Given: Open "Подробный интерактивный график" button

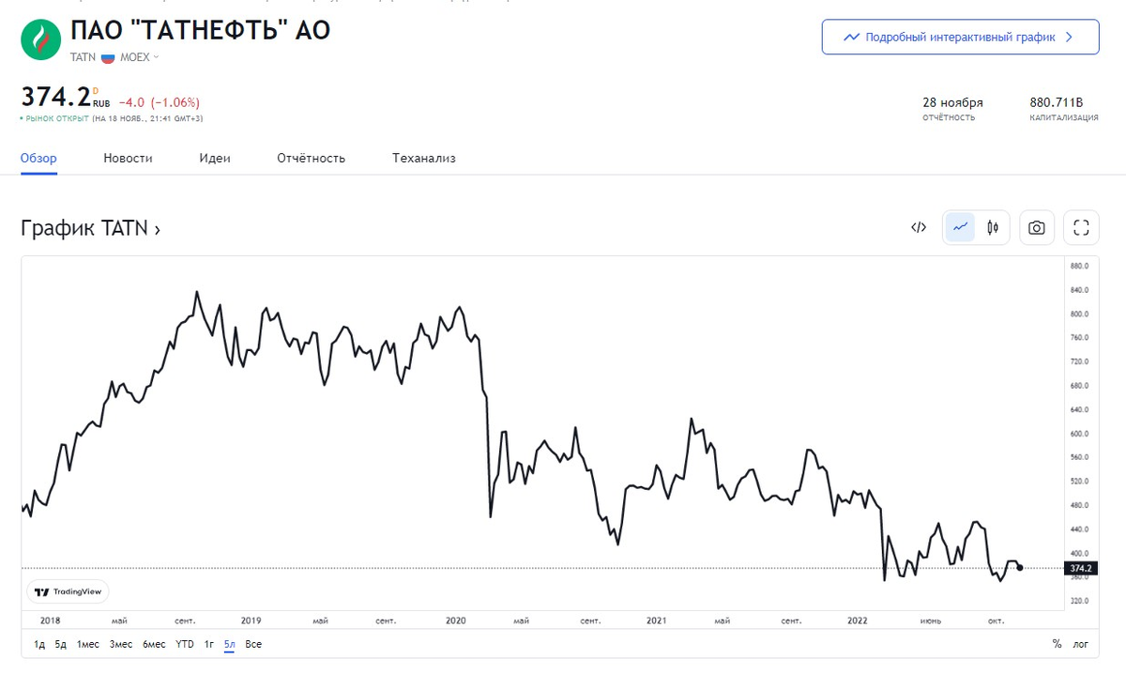Looking at the screenshot, I should coord(960,38).
